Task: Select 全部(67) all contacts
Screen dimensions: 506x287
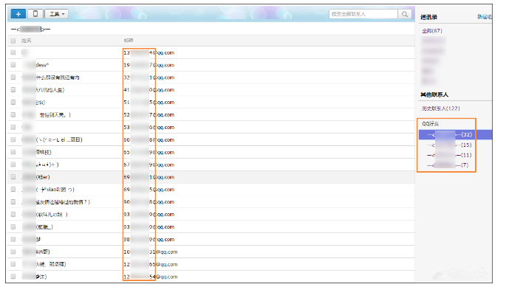Action: (432, 31)
